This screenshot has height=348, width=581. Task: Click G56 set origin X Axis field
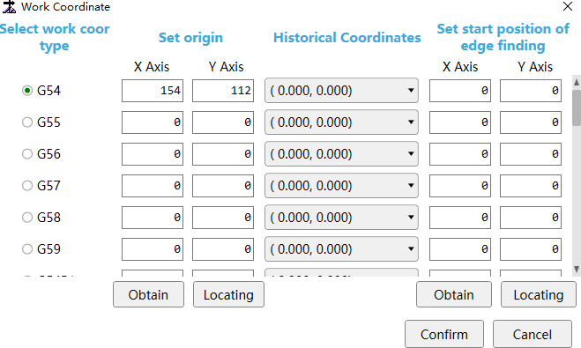pos(153,154)
